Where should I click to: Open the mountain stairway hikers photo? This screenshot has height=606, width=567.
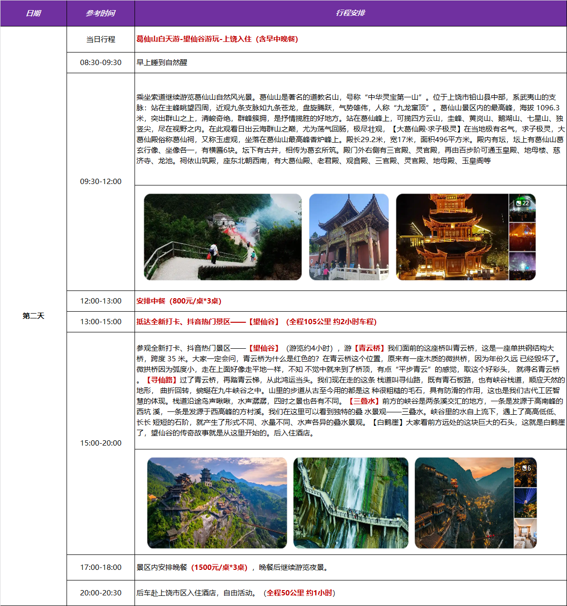223,237
